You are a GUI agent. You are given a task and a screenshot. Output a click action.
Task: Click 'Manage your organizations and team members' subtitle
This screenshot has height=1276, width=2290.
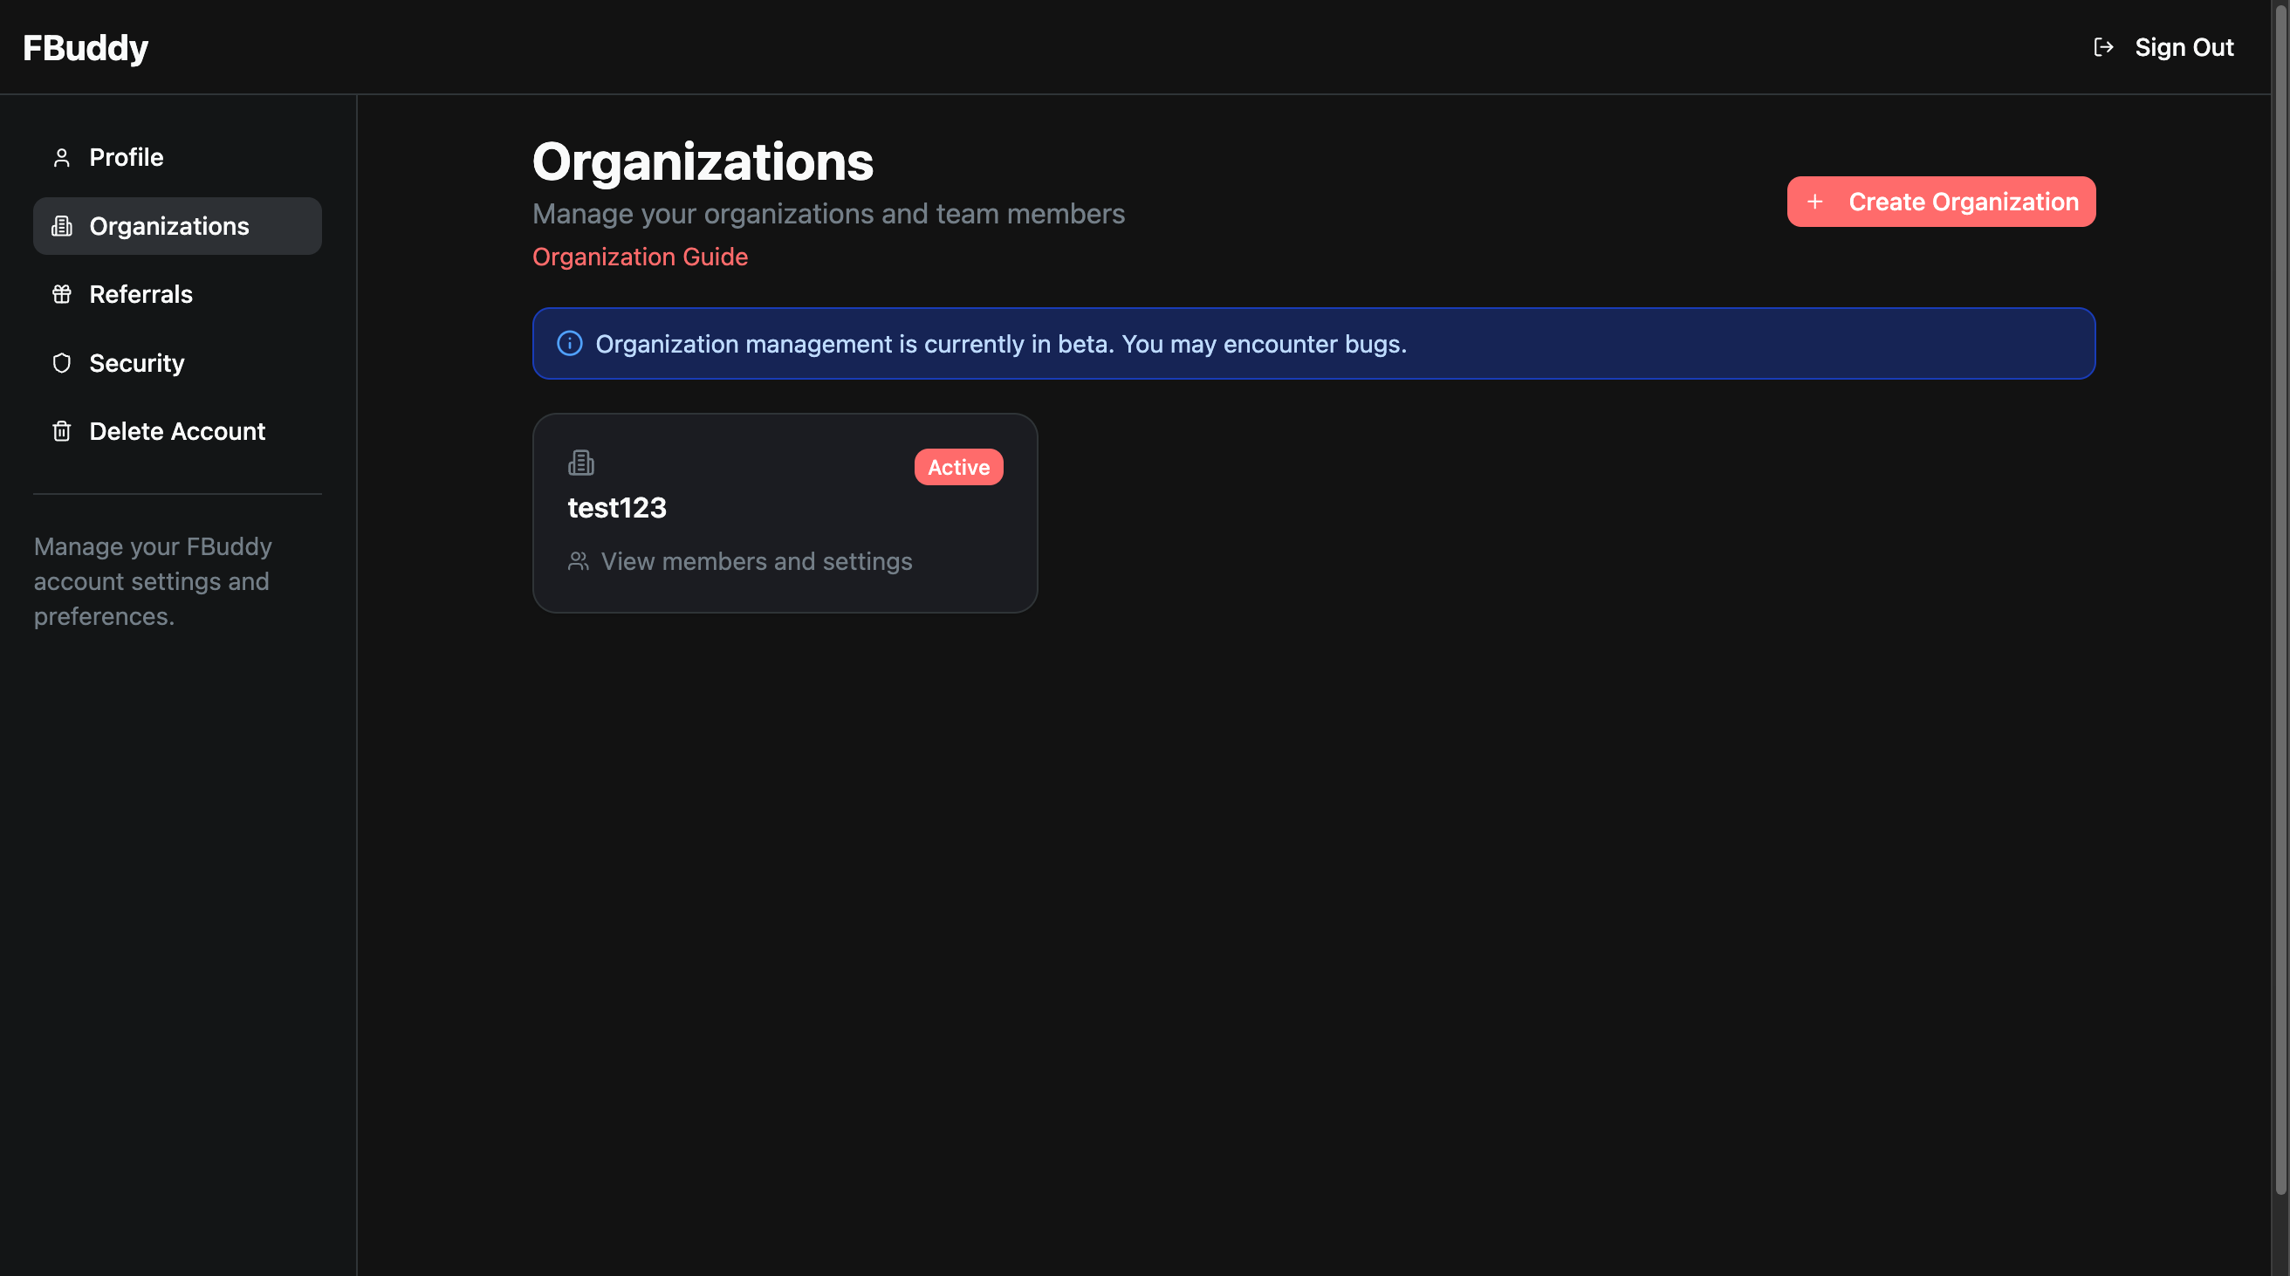click(828, 214)
